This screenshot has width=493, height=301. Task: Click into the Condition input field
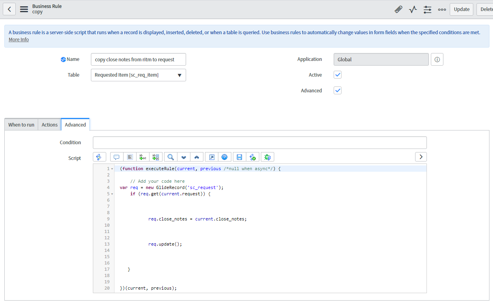(x=260, y=143)
